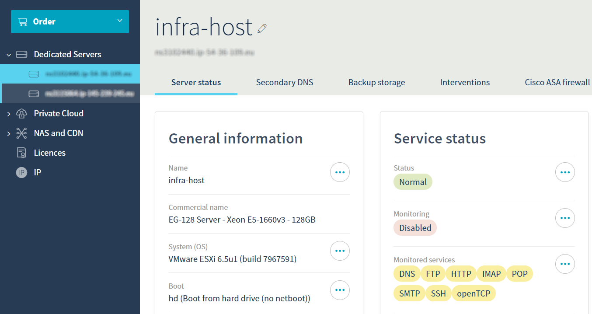This screenshot has height=314, width=592.
Task: Open the Interventions tab
Action: [x=465, y=82]
